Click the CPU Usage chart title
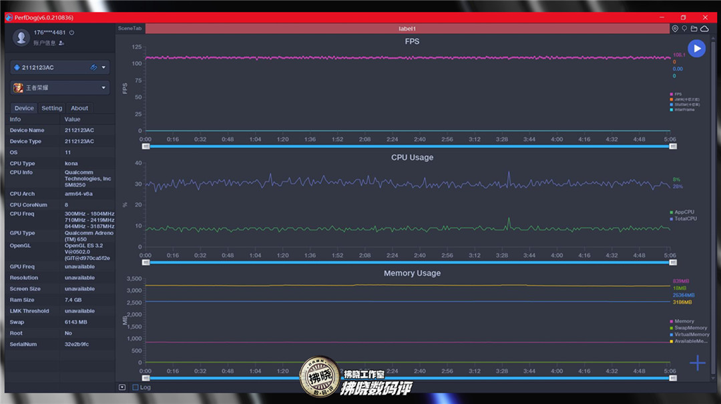 click(x=412, y=157)
